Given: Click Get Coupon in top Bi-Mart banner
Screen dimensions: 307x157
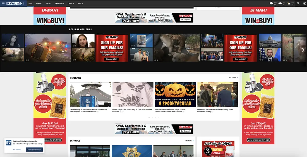Looking at the screenshot, I should coord(185,20).
